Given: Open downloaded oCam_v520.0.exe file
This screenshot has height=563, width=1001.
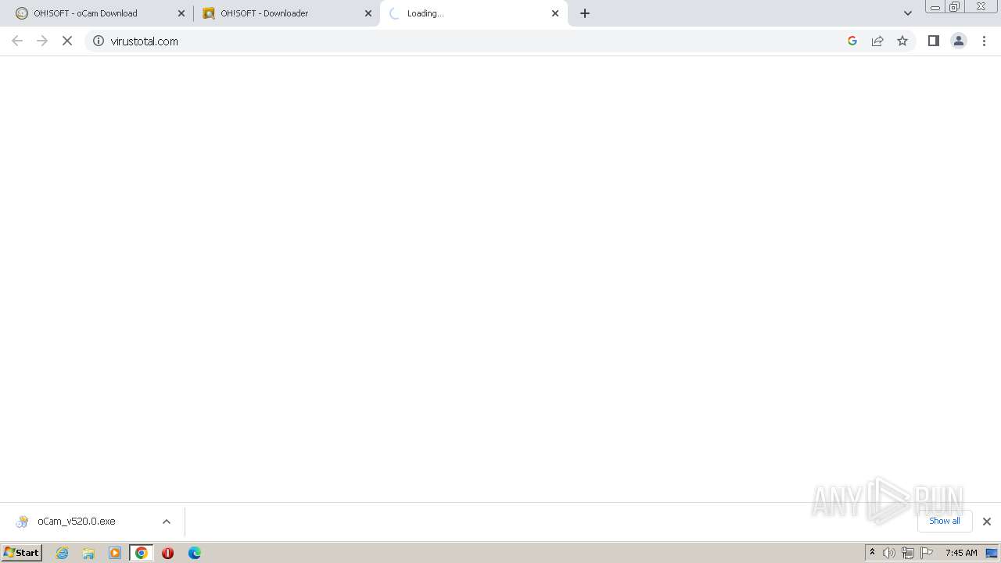Looking at the screenshot, I should pos(77,522).
